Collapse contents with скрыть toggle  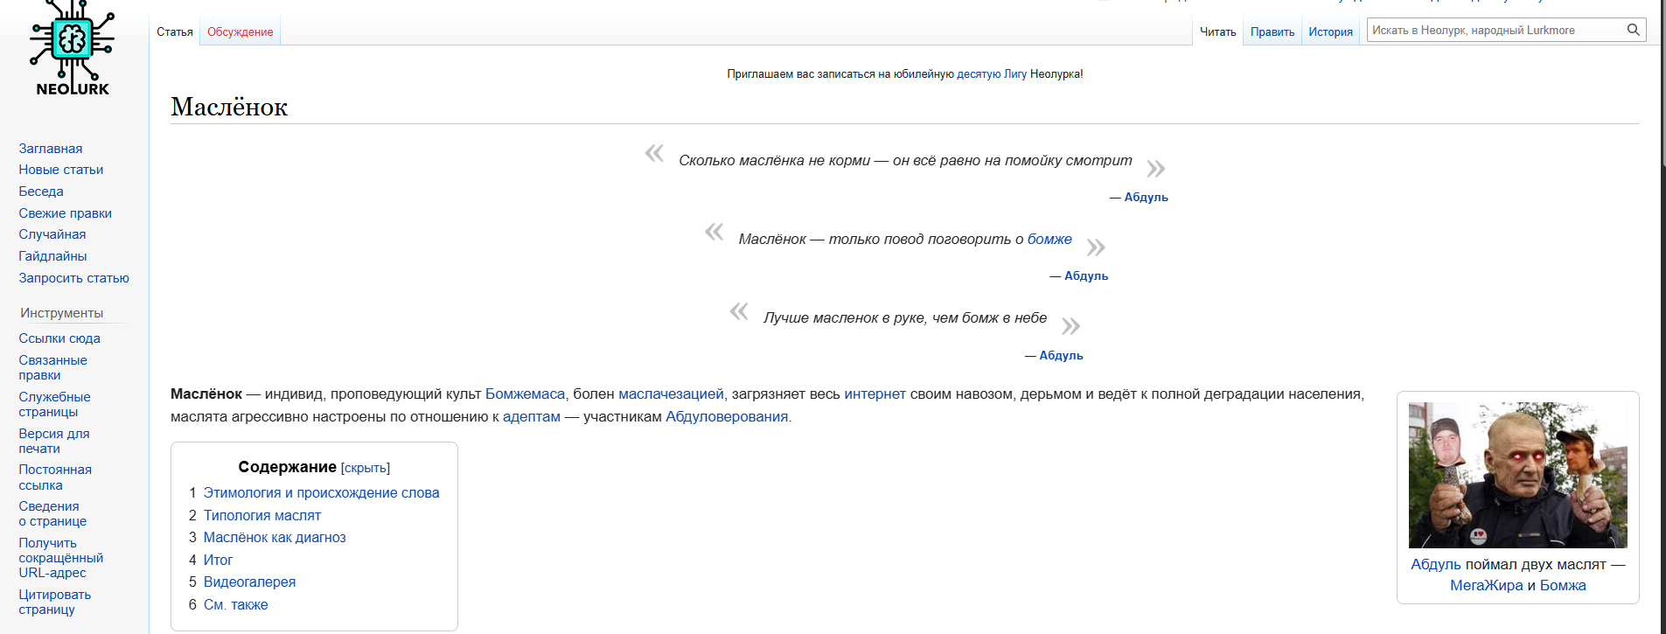[366, 469]
